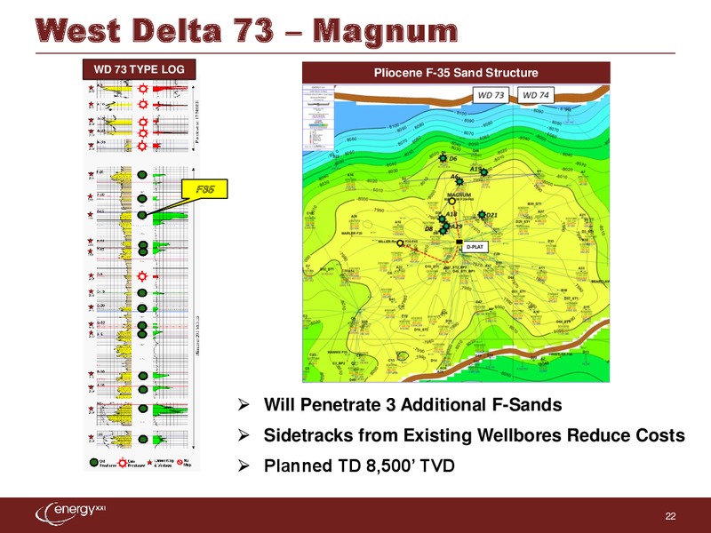
Task: Click the arrow bullet before 'Will Penetrate'
Action: pyautogui.click(x=244, y=405)
